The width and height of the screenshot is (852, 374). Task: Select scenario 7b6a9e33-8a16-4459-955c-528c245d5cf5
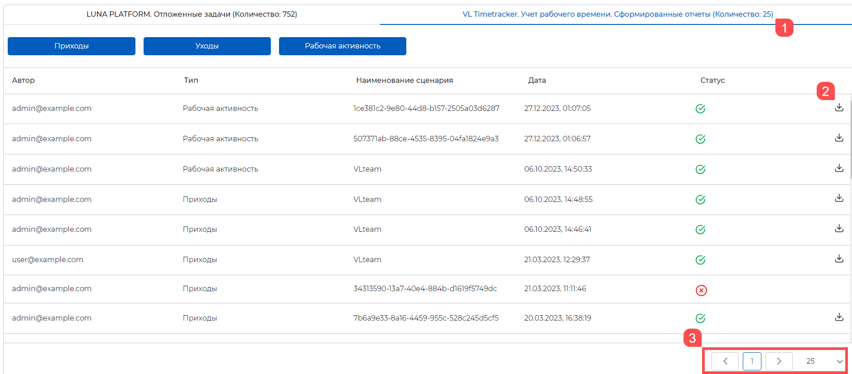pos(426,318)
